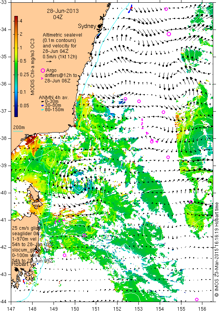The height and width of the screenshot is (311, 221).
Task: Click the cyan 200m isobath legend line
Action: [x=18, y=131]
